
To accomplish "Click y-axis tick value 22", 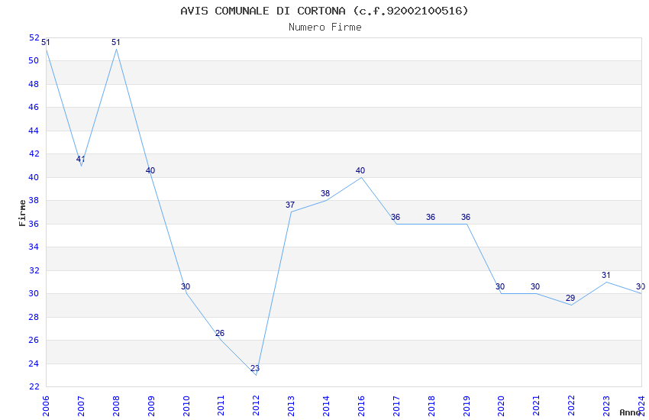I will point(34,387).
